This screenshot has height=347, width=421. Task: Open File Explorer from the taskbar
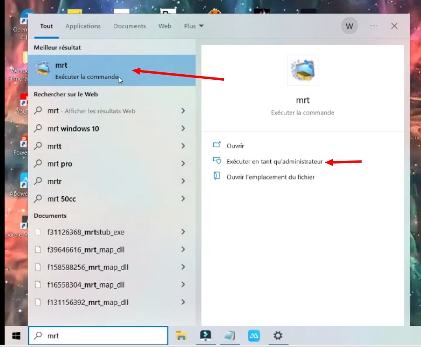coord(181,335)
